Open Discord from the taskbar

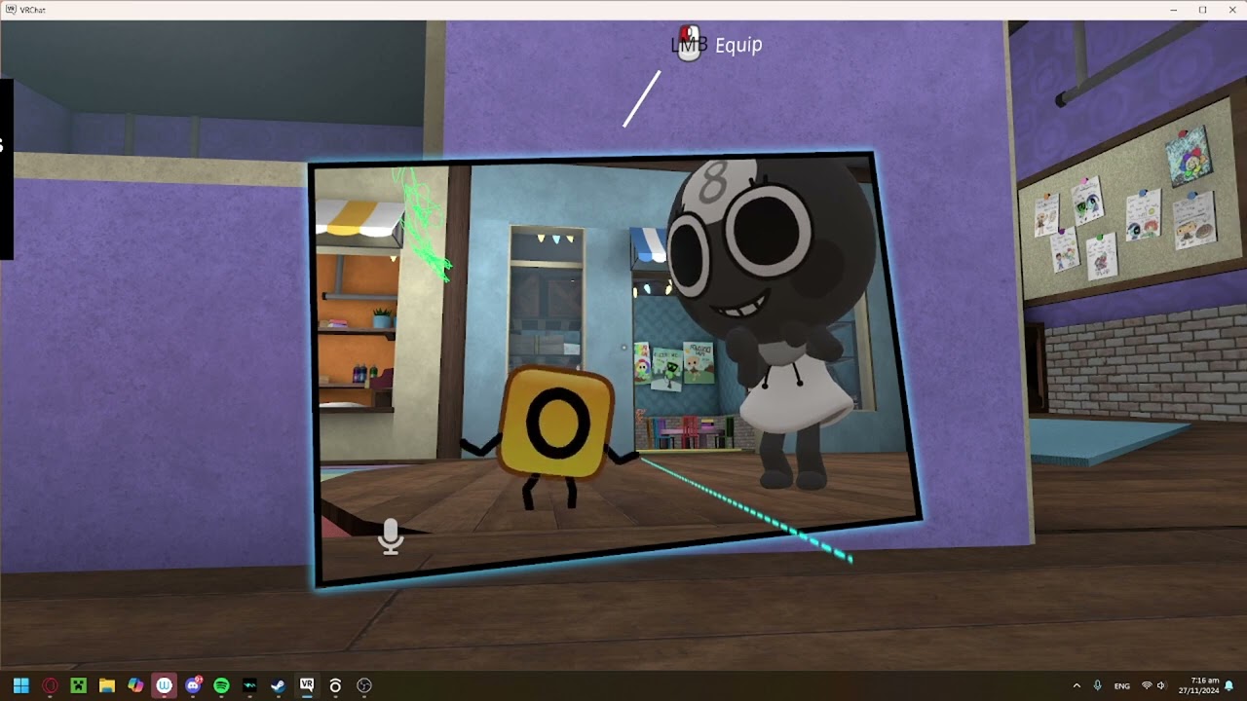coord(193,685)
